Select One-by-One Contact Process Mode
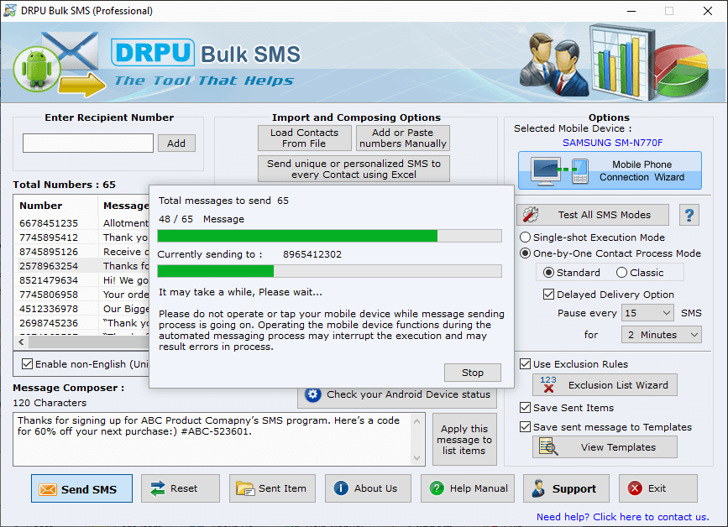728x527 pixels. click(x=525, y=253)
